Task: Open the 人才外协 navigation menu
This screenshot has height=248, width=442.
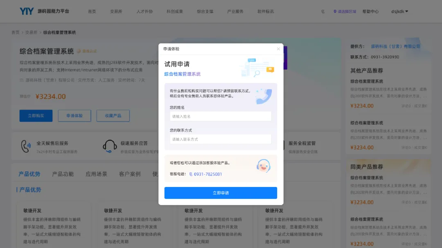Action: [x=144, y=11]
